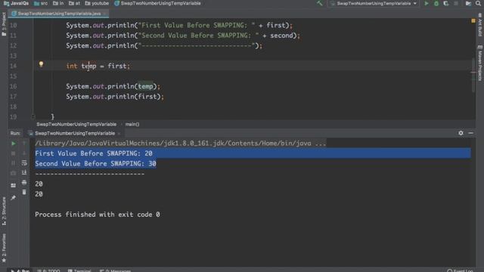484x272 pixels.
Task: Click 'First Value Before SWAPPING: 20' console line
Action: [94, 153]
